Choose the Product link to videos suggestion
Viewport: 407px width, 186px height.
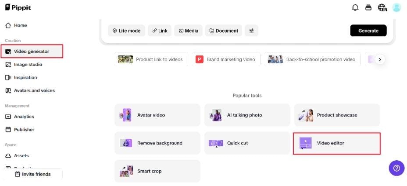coord(151,59)
